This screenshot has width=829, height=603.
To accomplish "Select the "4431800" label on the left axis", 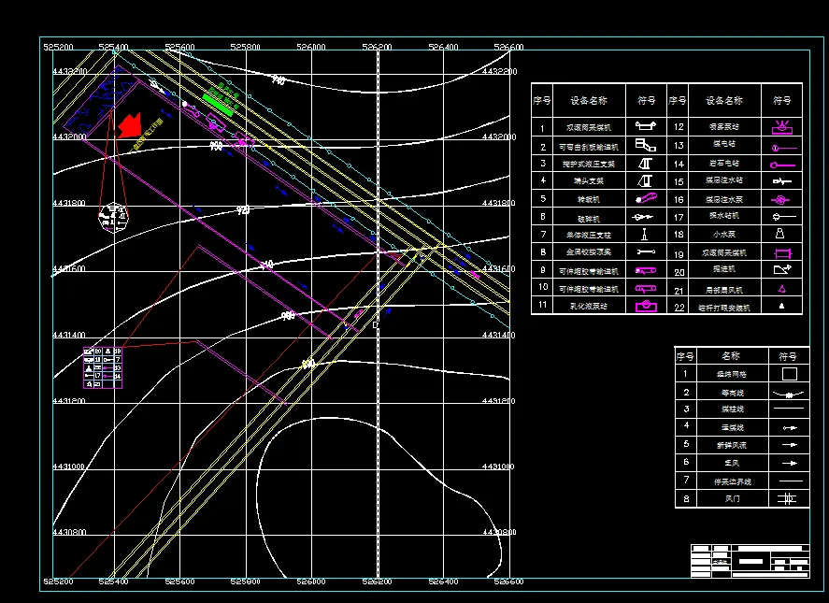I will (x=69, y=203).
